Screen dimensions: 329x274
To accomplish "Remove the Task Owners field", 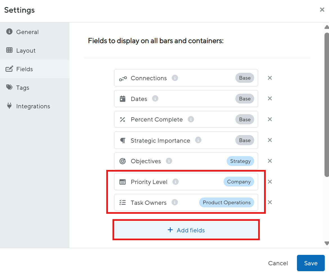I will [x=270, y=202].
